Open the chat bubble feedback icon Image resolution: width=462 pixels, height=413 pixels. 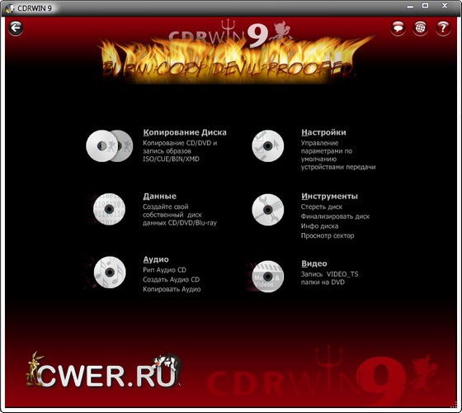(x=398, y=28)
